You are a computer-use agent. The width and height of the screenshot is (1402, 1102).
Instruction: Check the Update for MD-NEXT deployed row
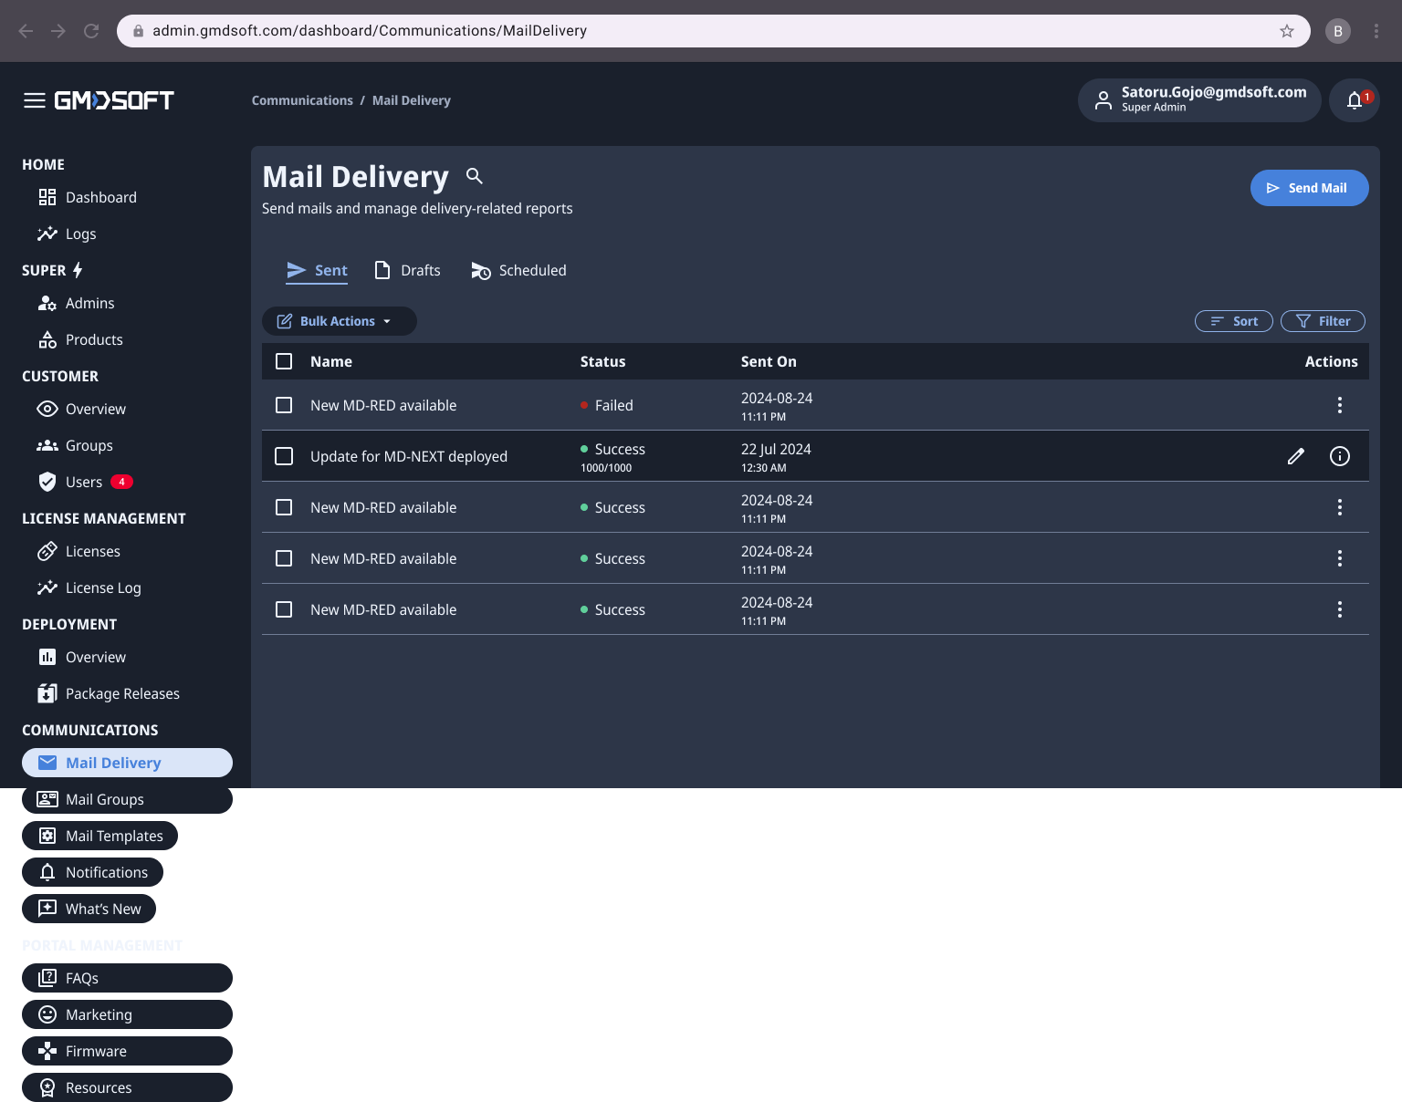[284, 456]
